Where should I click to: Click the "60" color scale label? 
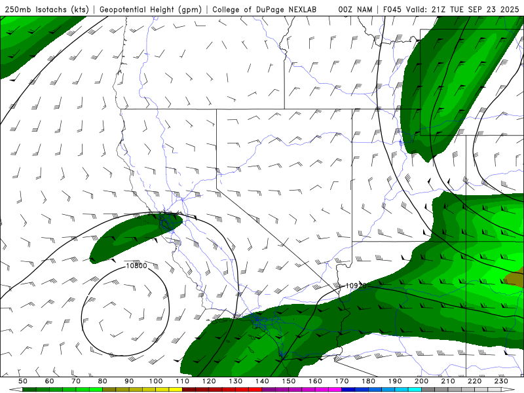pyautogui.click(x=50, y=381)
